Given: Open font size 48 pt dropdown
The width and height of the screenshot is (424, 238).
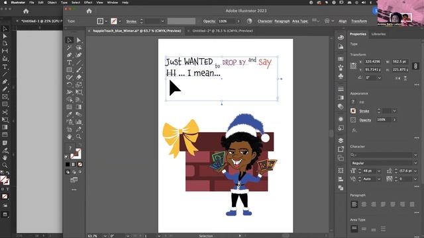Looking at the screenshot, I should tap(379, 171).
